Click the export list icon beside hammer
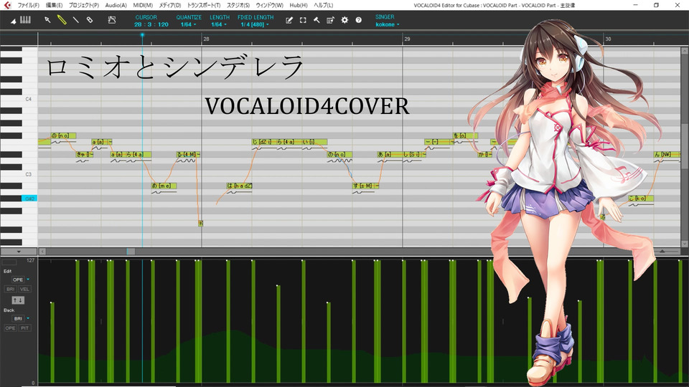Image resolution: width=689 pixels, height=387 pixels. pyautogui.click(x=330, y=20)
